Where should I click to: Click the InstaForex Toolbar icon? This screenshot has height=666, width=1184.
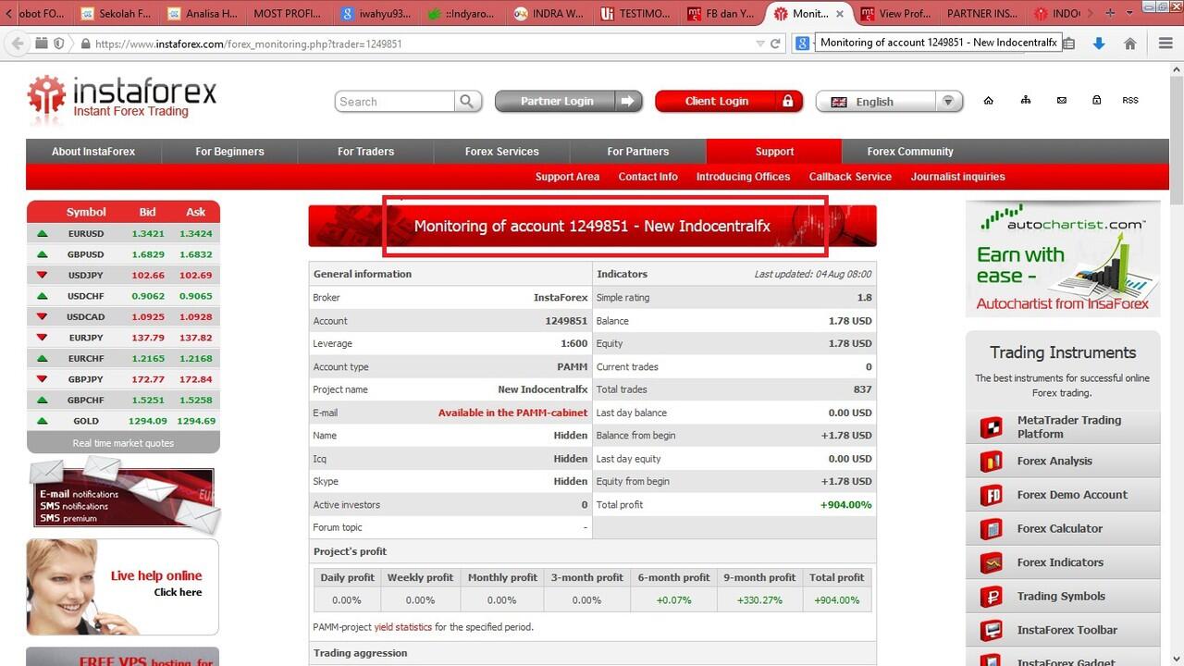991,630
